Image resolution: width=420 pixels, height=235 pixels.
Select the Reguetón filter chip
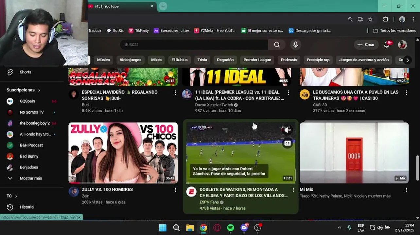(x=225, y=60)
